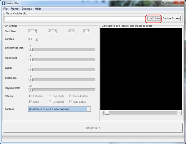186x144 pixels.
Task: Enable the Enhance effect checkbox
Action: tap(31, 96)
